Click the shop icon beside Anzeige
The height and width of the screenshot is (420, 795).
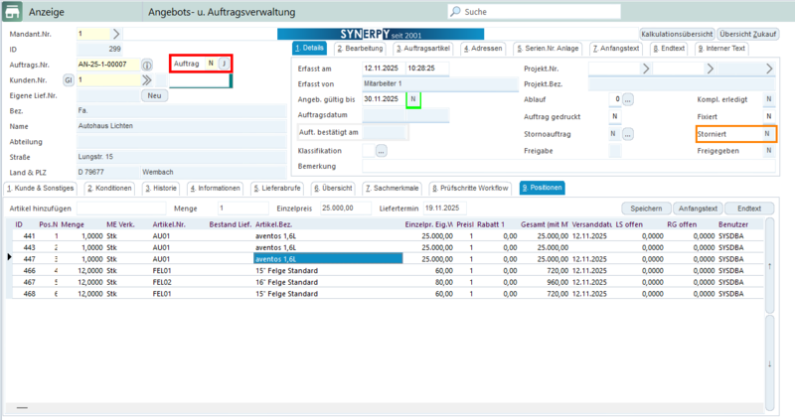click(14, 12)
